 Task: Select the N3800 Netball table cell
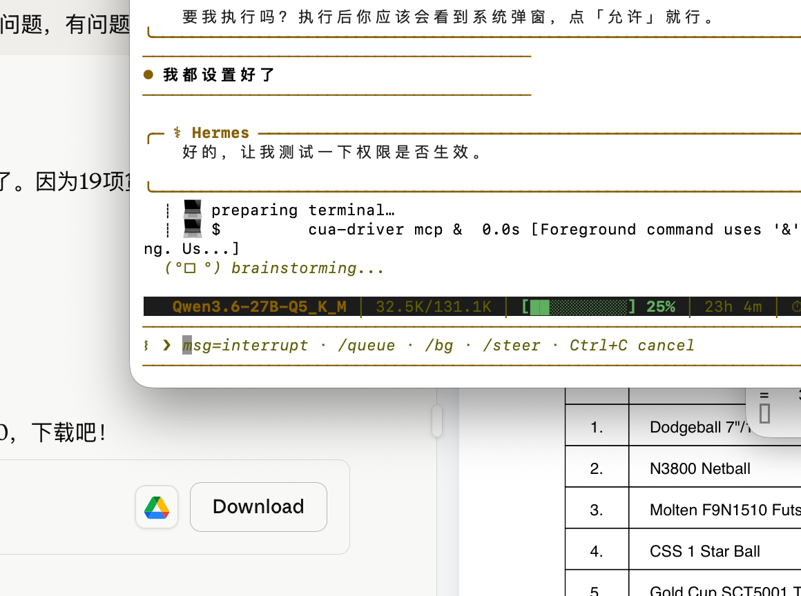(x=715, y=467)
